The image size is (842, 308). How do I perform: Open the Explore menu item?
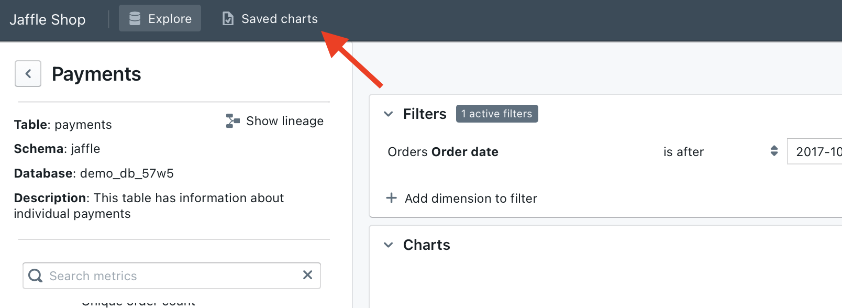click(x=160, y=19)
